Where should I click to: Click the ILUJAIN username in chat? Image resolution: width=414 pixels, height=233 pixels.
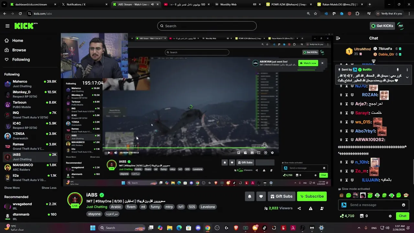(370, 180)
